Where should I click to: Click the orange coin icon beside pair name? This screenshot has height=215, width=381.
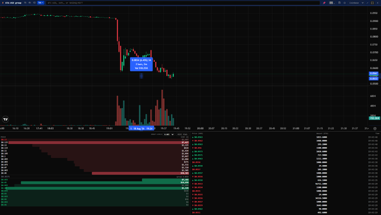[x=3, y=3]
